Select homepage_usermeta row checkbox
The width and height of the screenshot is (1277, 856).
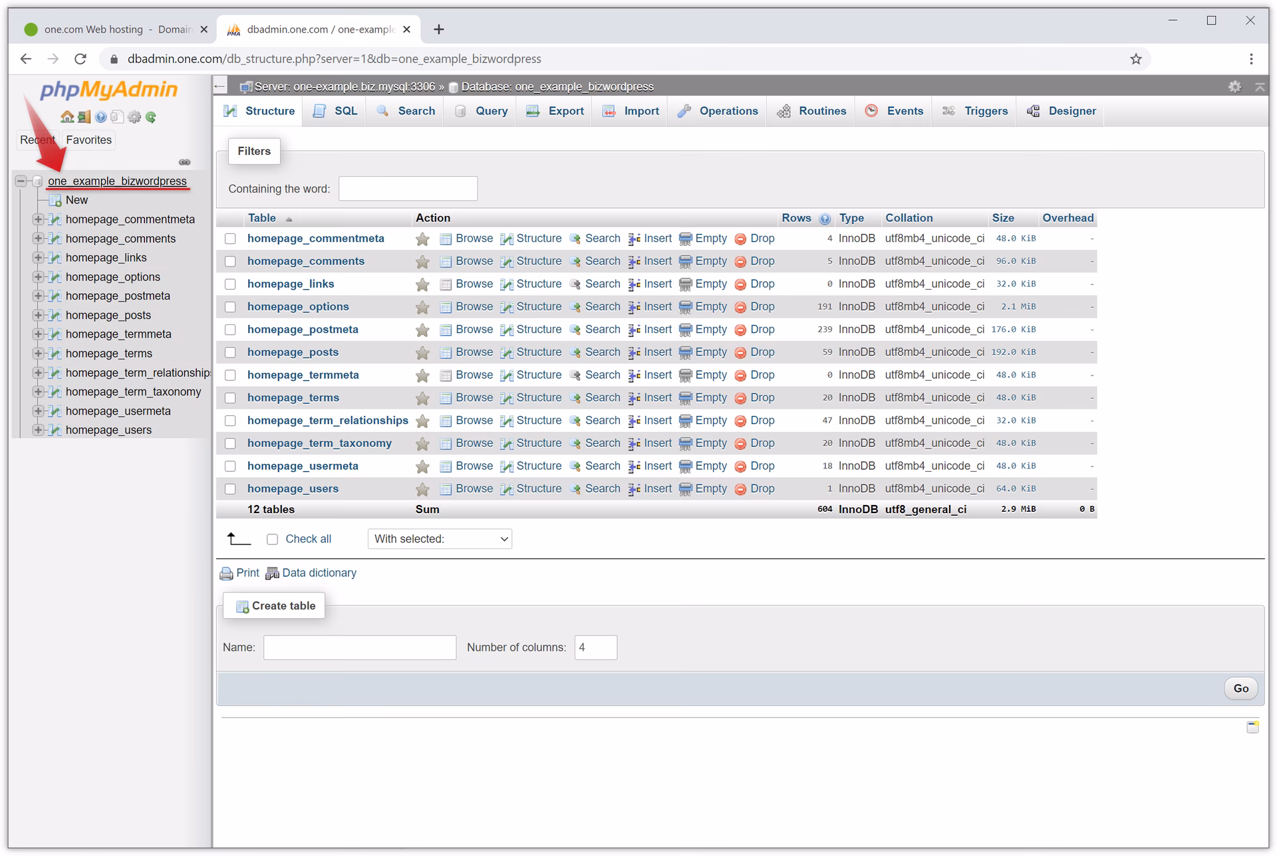230,467
